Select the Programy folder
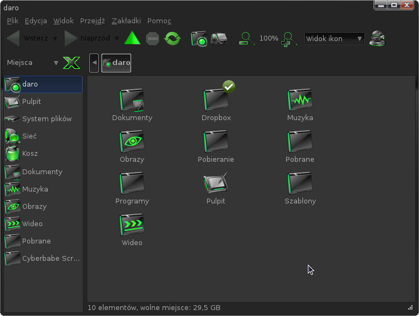 132,188
